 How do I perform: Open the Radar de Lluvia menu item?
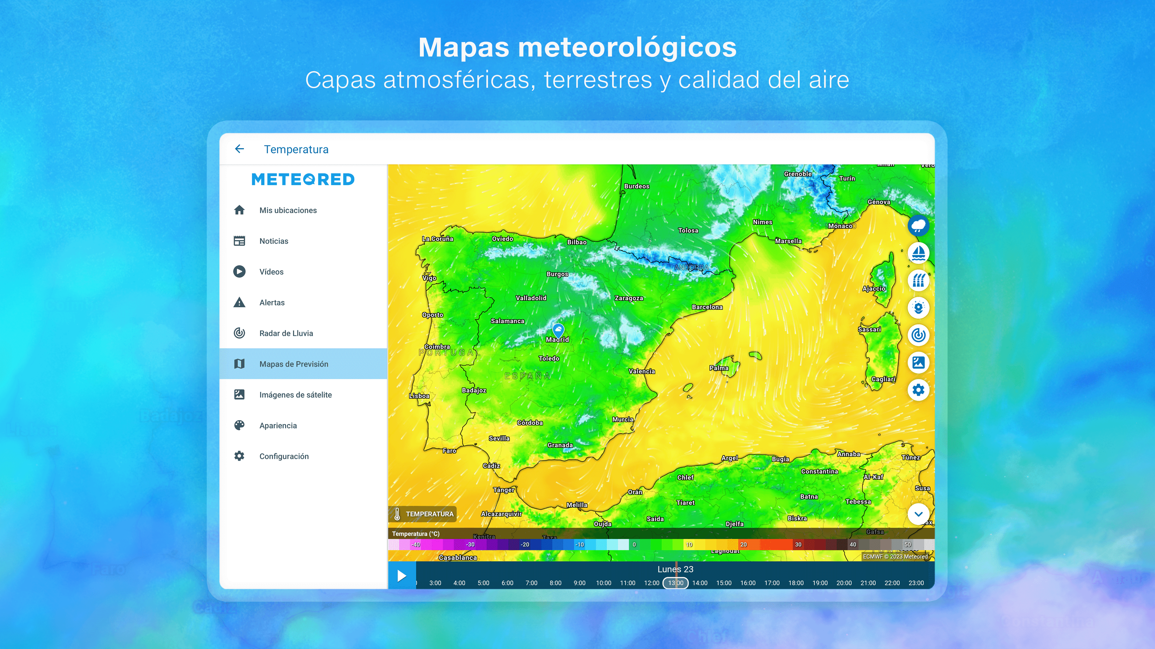coord(303,333)
